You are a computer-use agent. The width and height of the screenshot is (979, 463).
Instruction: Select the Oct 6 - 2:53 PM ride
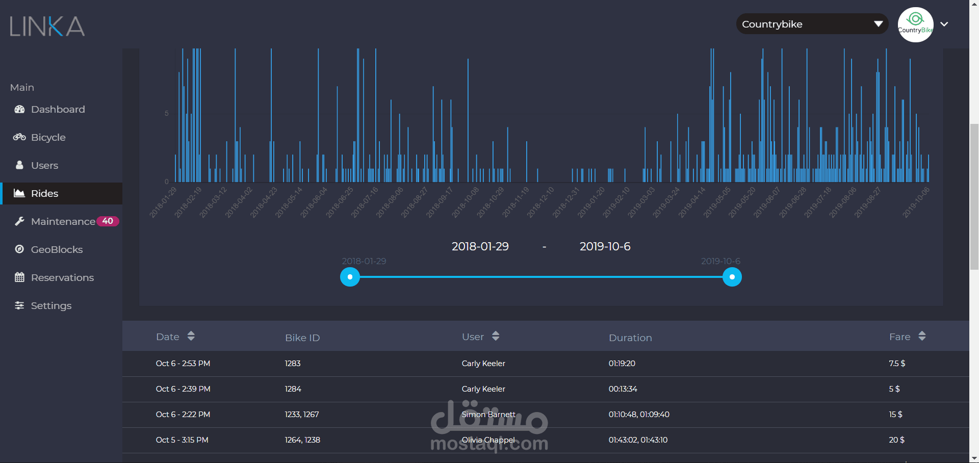pos(546,364)
